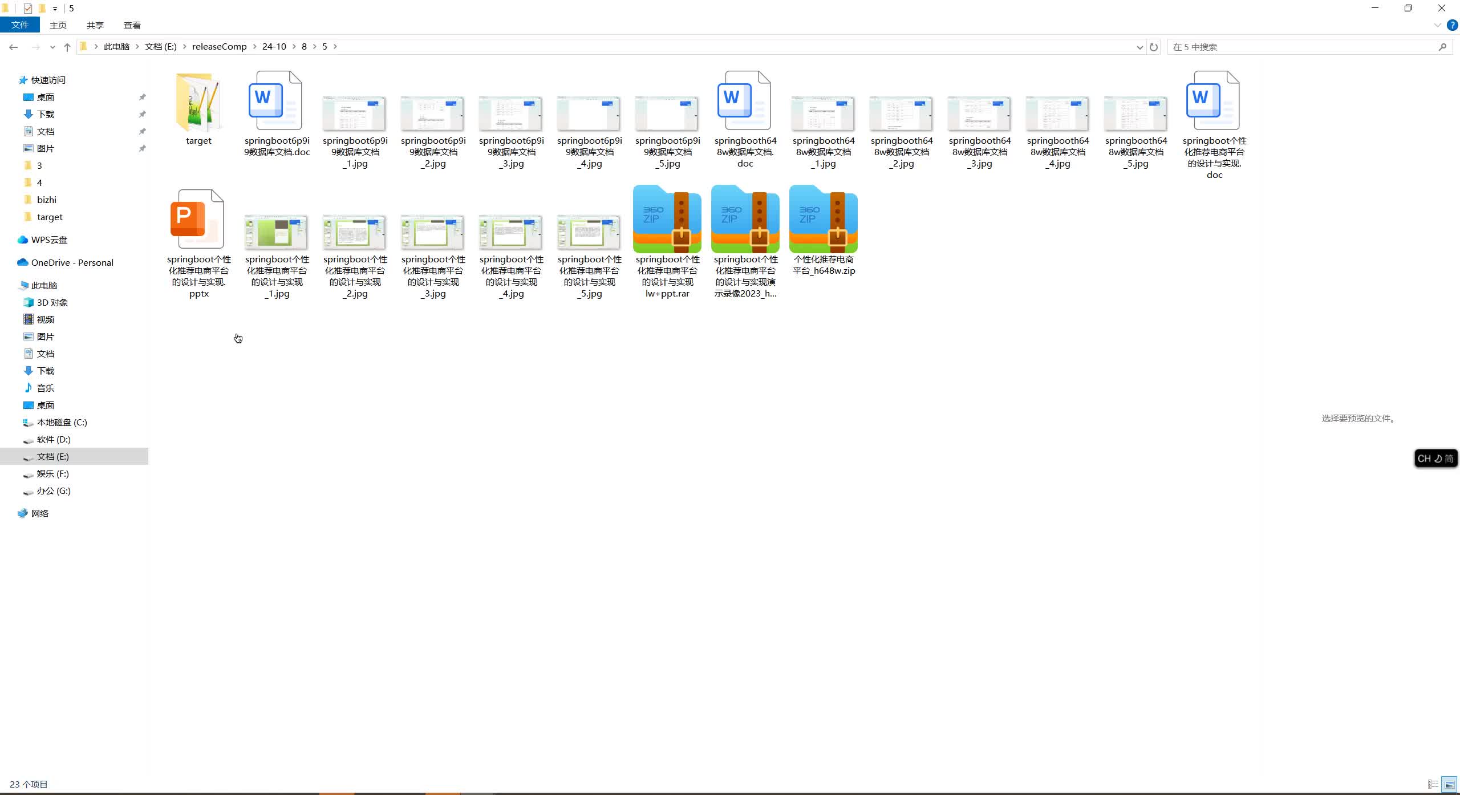Open the 主页 ribbon tab
This screenshot has width=1460, height=795.
(x=58, y=25)
